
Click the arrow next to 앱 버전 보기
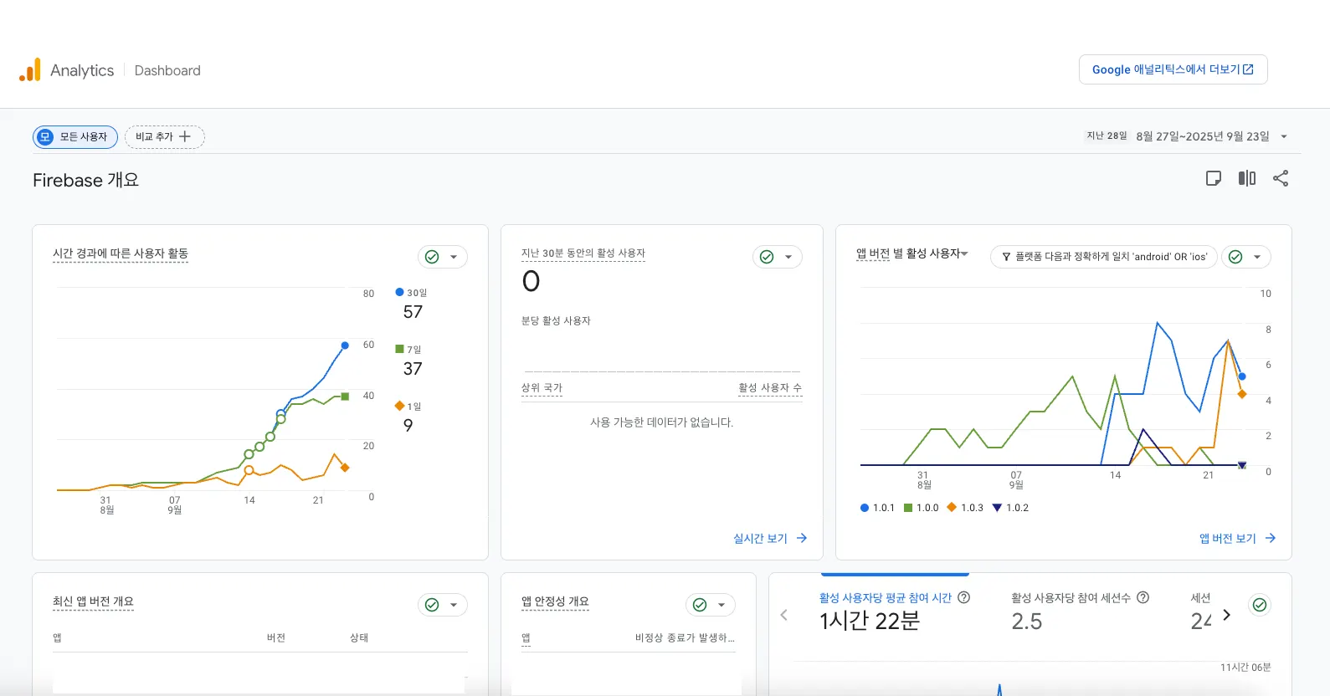tap(1271, 538)
